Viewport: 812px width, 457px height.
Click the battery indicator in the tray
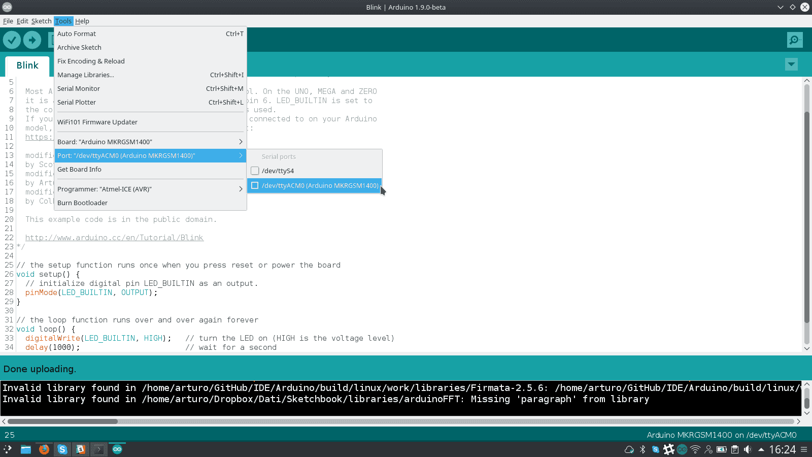tap(722, 449)
